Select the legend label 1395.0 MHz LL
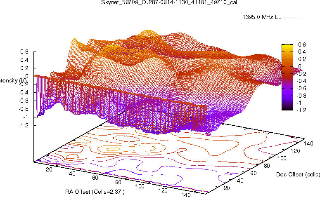Image resolution: width=320 pixels, height=197 pixels. (x=262, y=17)
